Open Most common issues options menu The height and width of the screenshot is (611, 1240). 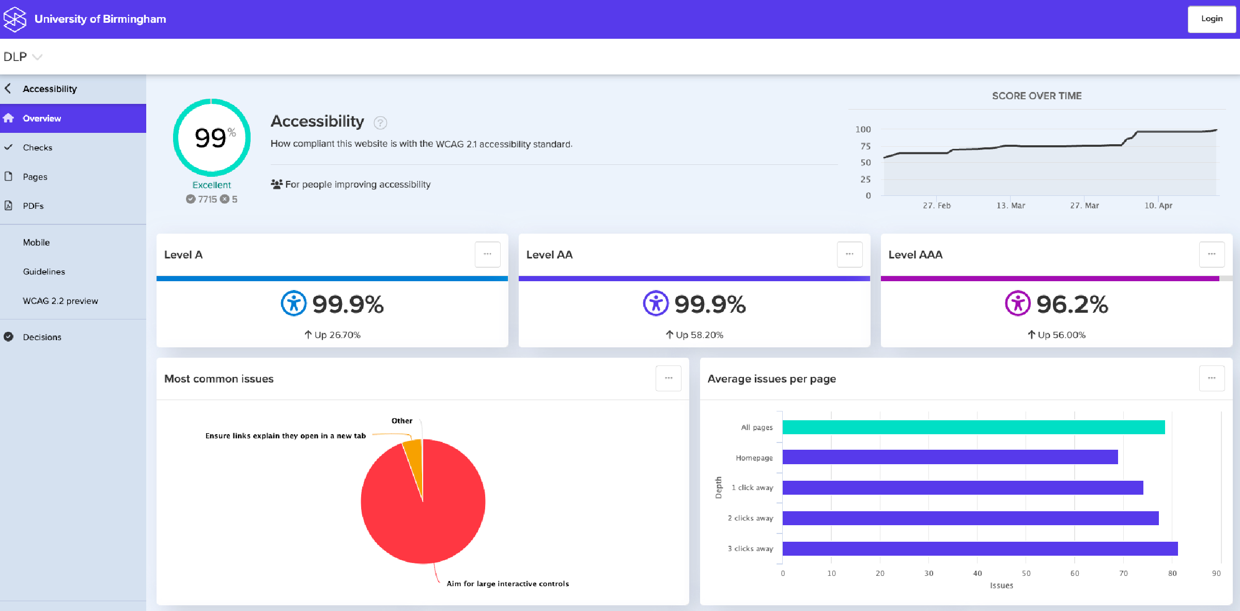click(668, 378)
